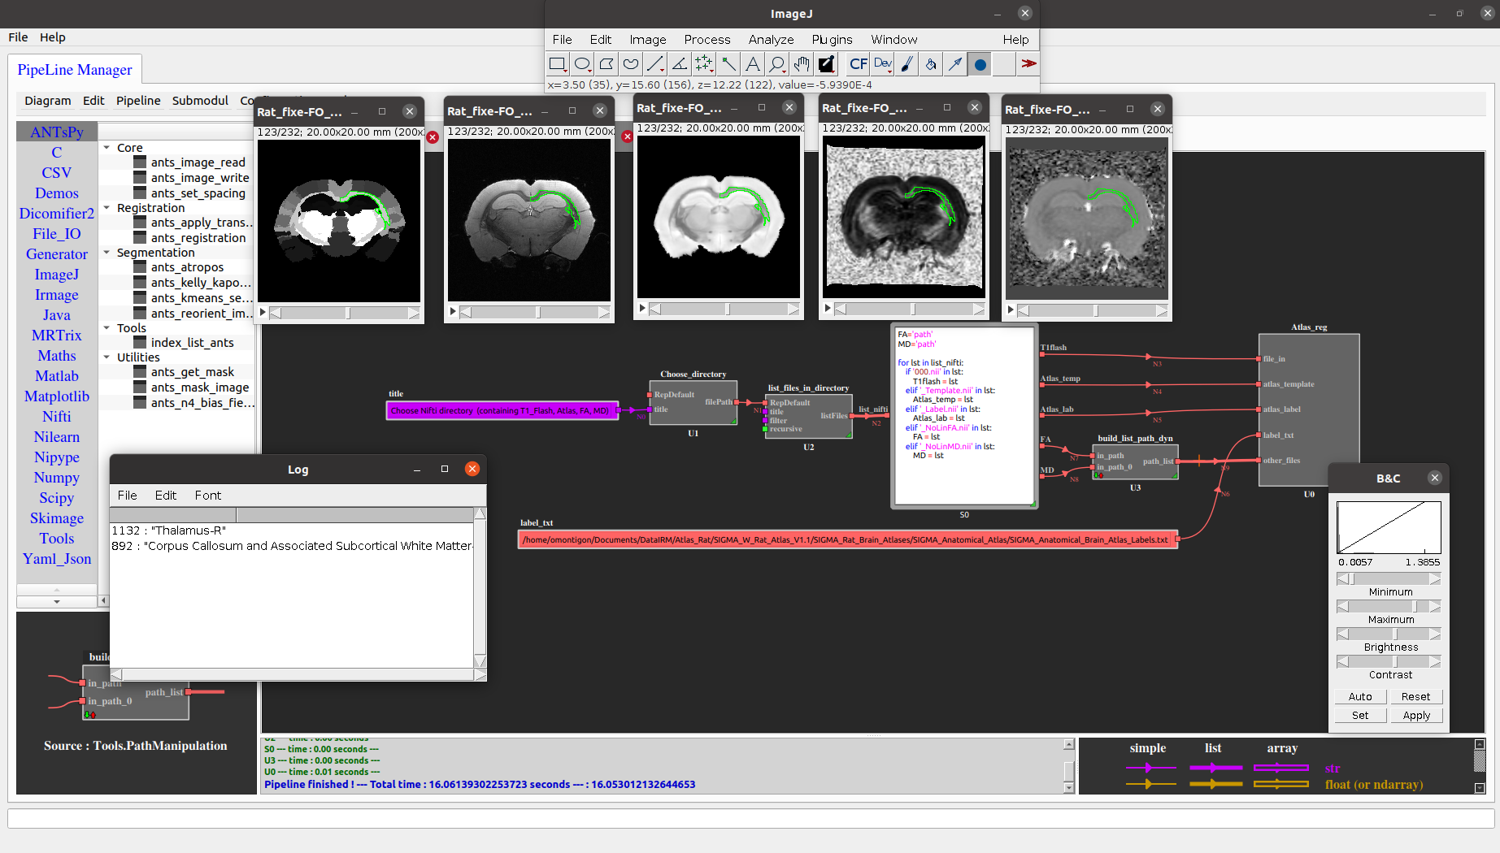The width and height of the screenshot is (1500, 853).
Task: Select the Flood Fill bucket tool
Action: pyautogui.click(x=932, y=64)
